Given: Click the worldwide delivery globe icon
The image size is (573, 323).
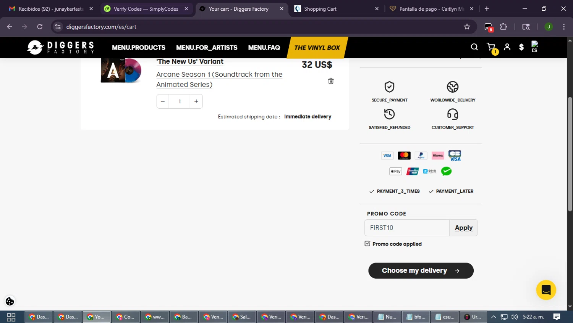Looking at the screenshot, I should (453, 87).
